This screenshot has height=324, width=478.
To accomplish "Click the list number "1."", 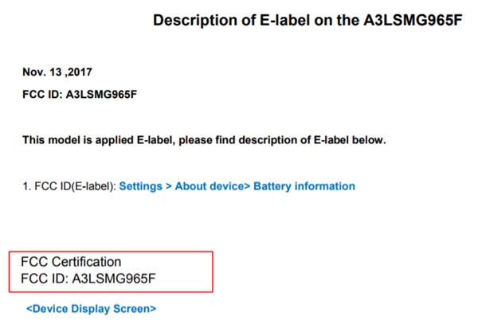I will click(26, 186).
